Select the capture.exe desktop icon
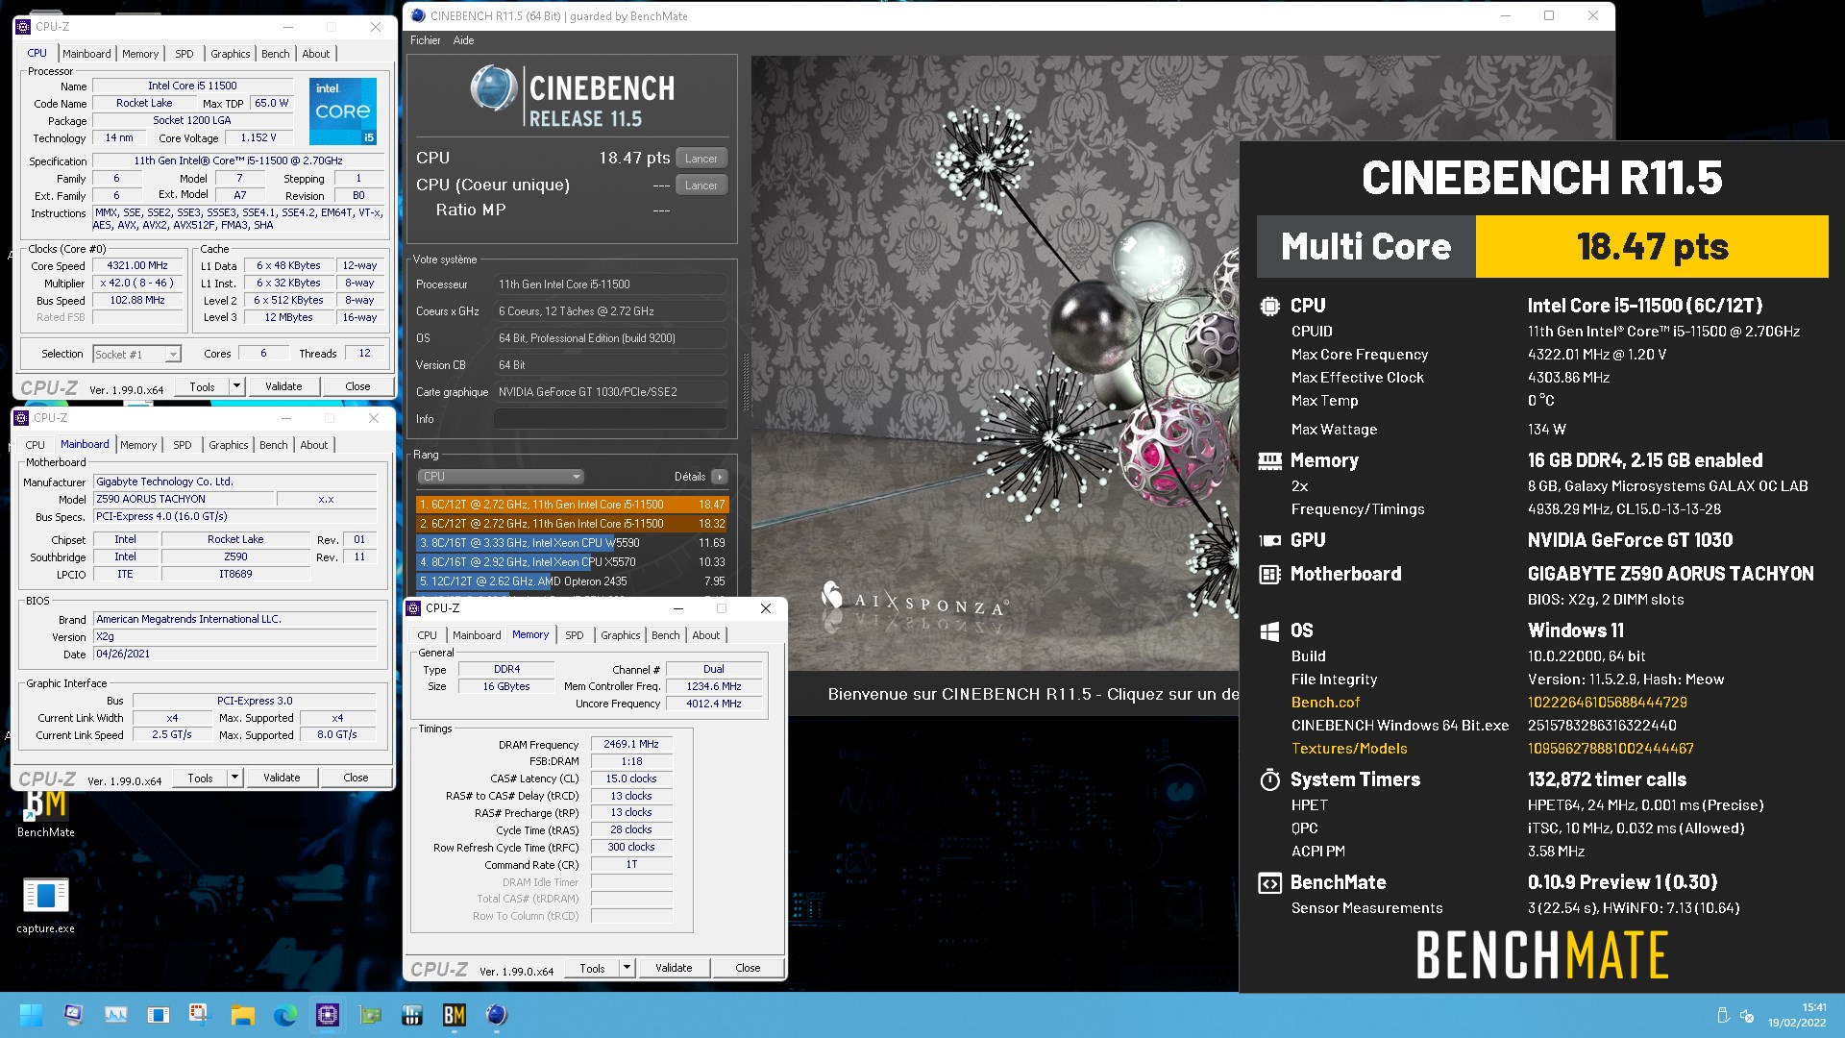This screenshot has width=1845, height=1038. coord(45,905)
